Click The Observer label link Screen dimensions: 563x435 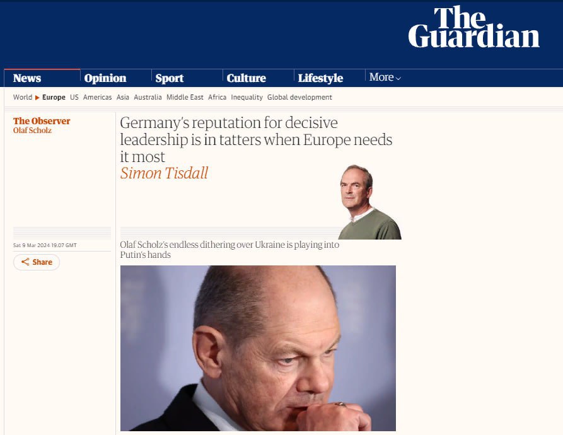pyautogui.click(x=42, y=121)
